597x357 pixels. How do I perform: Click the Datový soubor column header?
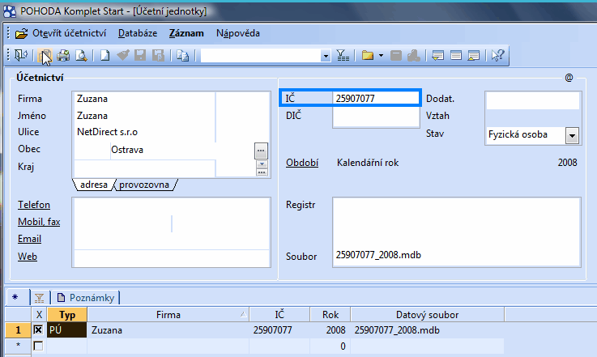click(427, 315)
